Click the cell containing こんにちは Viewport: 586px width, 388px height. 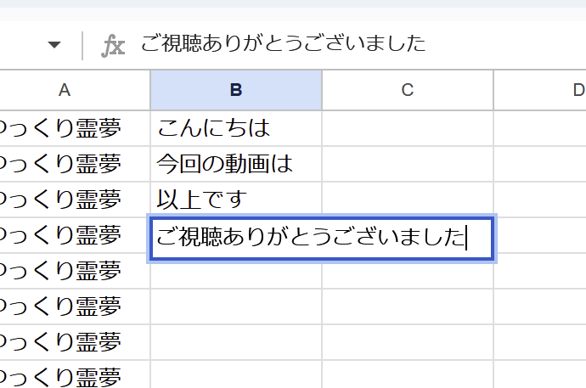click(236, 128)
